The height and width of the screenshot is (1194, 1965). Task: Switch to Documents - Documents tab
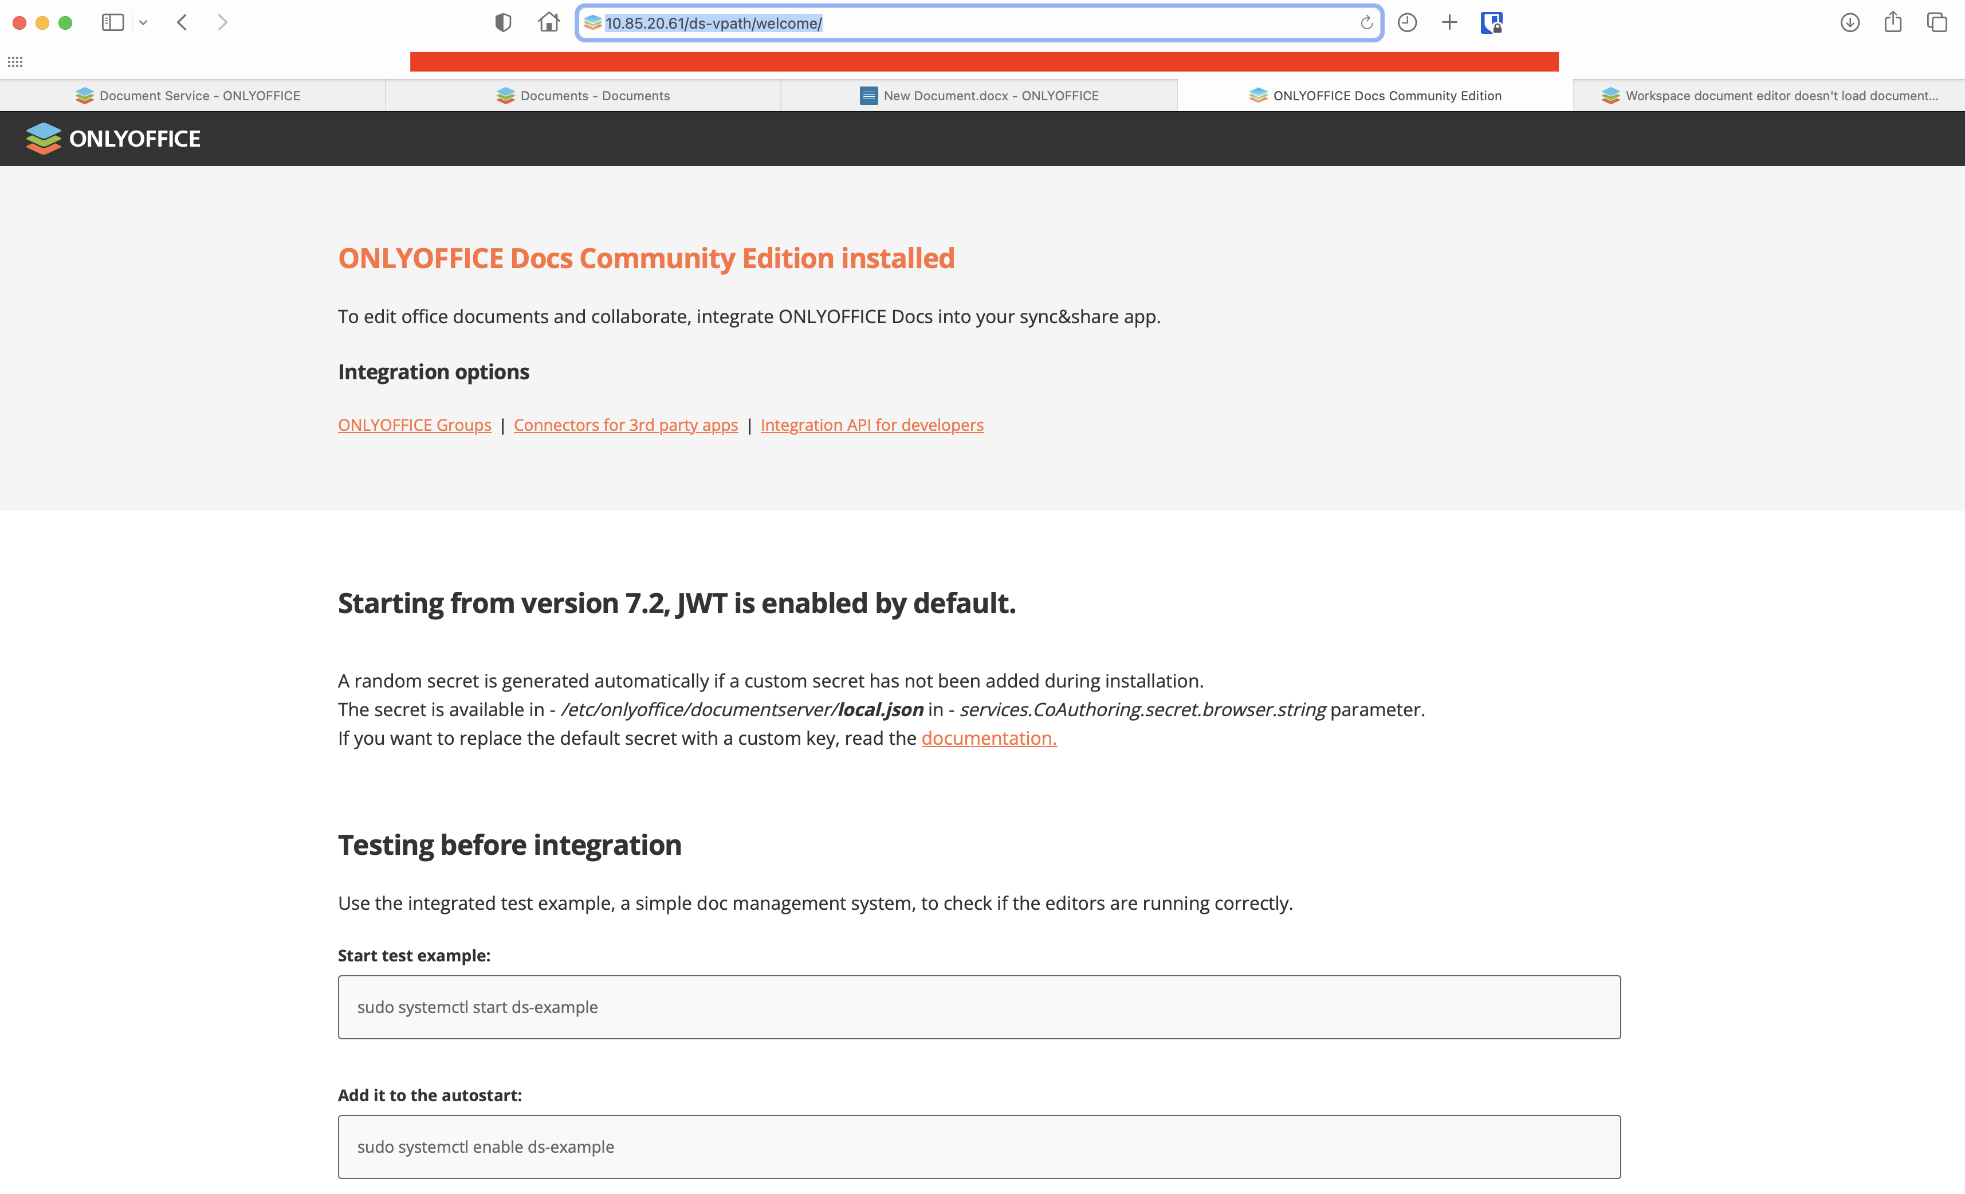pyautogui.click(x=583, y=96)
